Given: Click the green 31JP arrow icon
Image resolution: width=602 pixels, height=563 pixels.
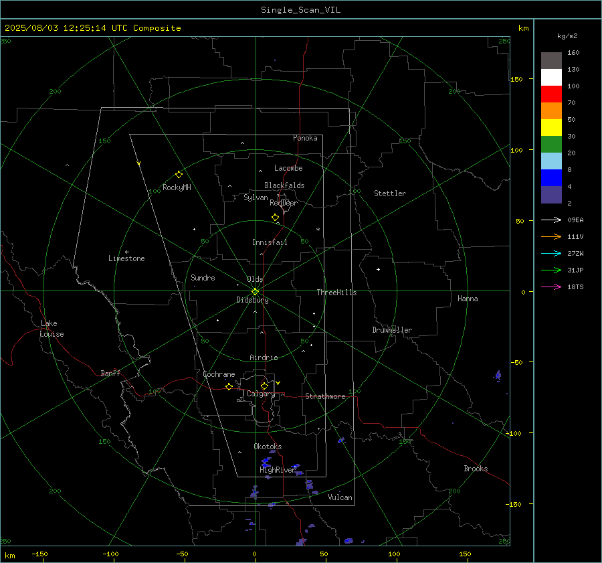Looking at the screenshot, I should click(x=551, y=270).
